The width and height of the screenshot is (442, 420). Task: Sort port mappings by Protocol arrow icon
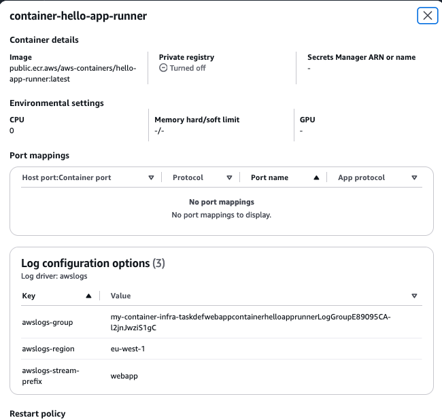(229, 177)
